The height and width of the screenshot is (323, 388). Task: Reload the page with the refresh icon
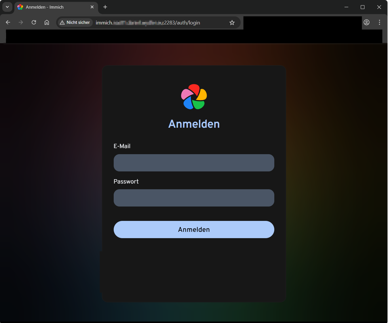tap(34, 22)
